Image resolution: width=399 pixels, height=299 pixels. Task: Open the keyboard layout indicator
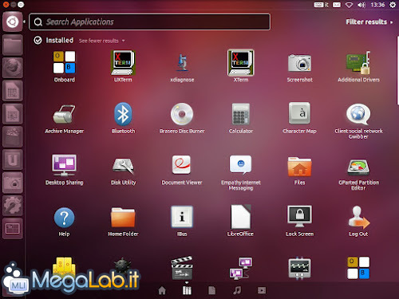click(x=322, y=5)
